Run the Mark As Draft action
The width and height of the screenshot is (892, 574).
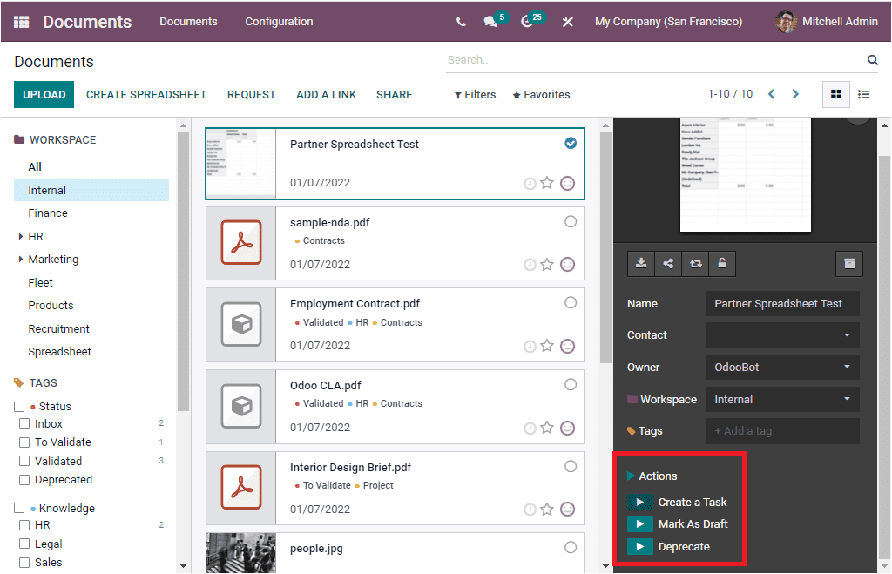640,524
